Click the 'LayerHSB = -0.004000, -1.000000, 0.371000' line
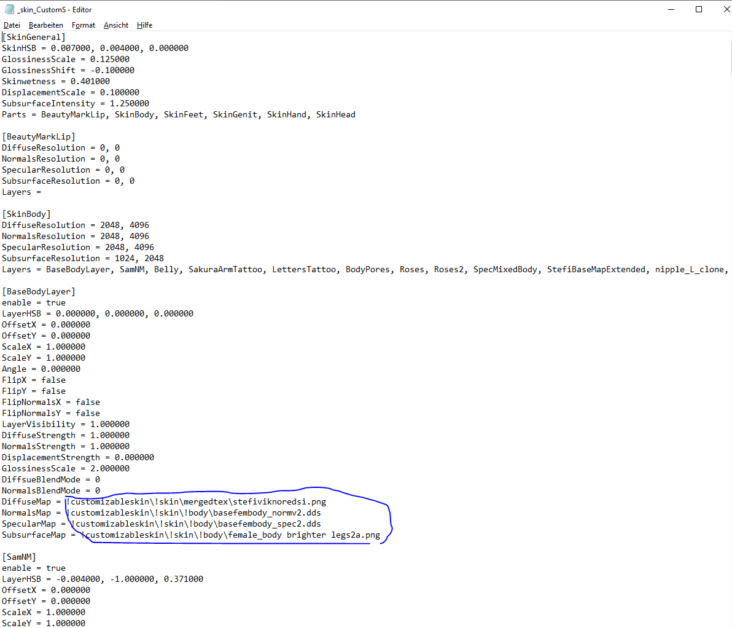This screenshot has width=732, height=628. (103, 579)
